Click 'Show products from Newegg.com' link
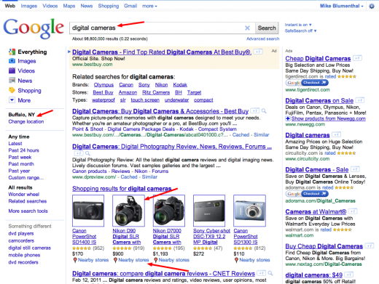 click(x=329, y=118)
